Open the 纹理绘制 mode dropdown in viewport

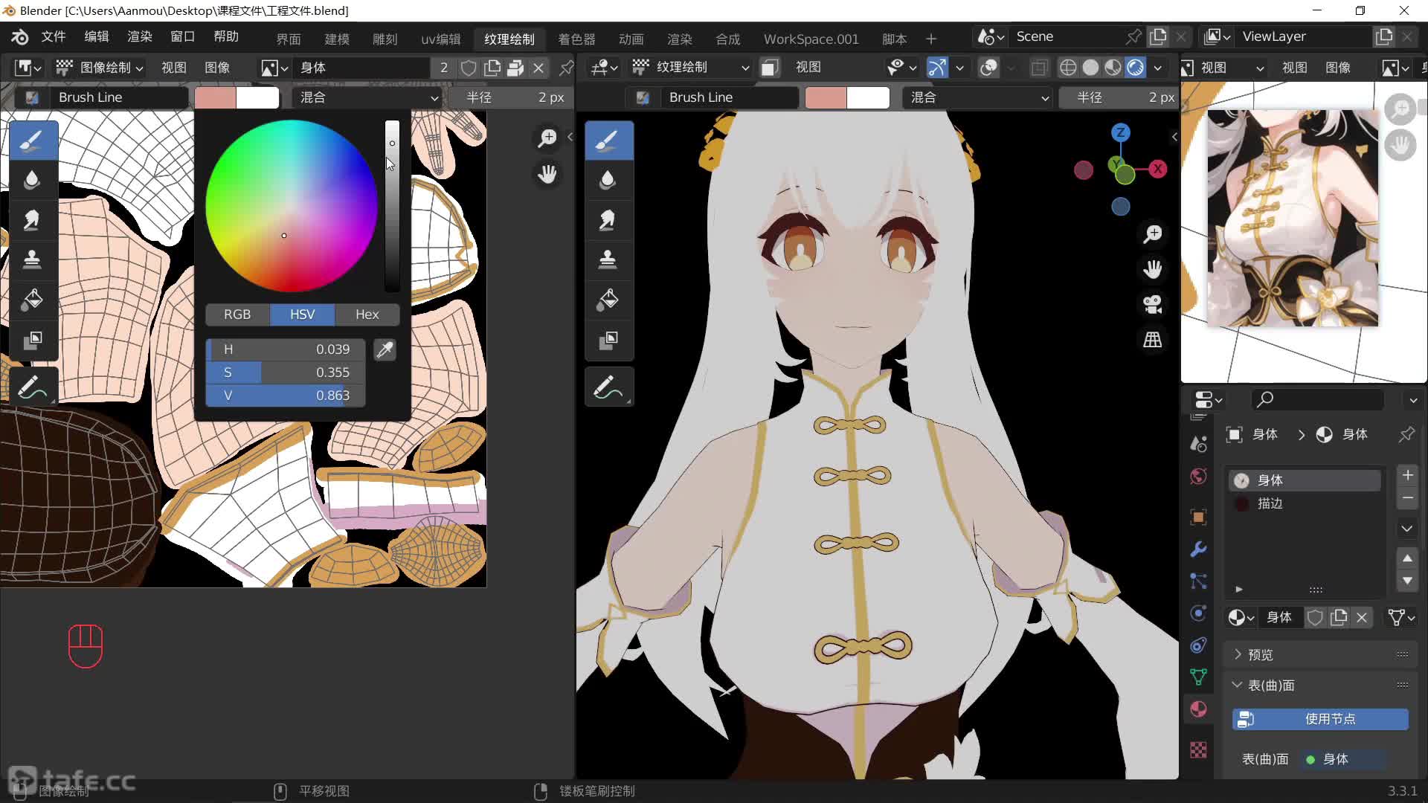[690, 68]
